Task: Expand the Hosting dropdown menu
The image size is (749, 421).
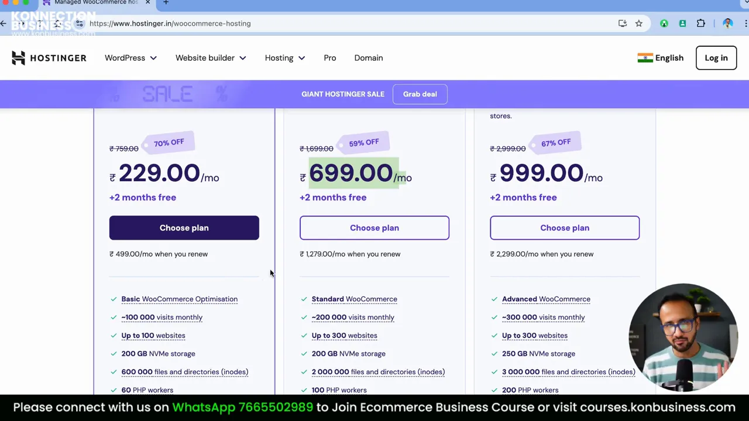Action: tap(285, 58)
